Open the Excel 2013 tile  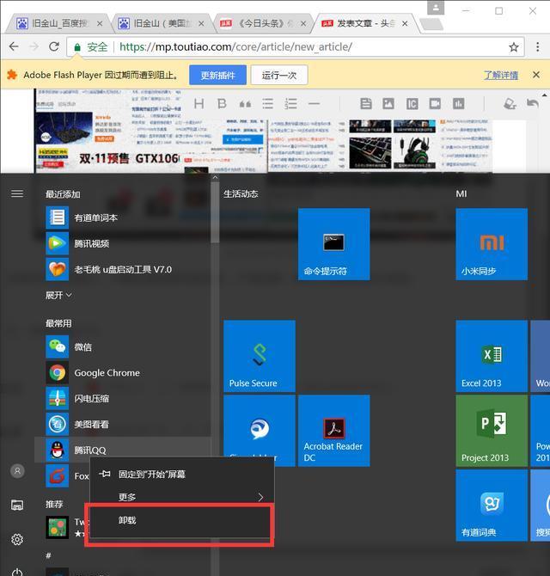492,356
